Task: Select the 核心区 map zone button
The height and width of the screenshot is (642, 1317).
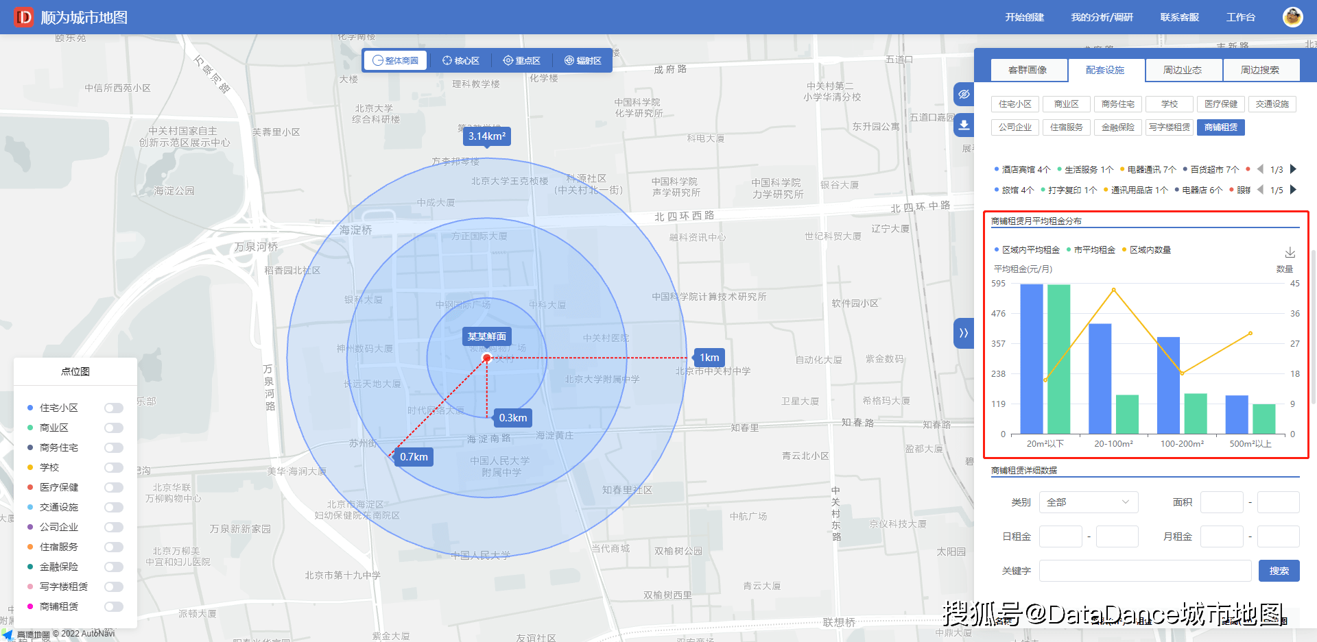Action: [x=461, y=61]
